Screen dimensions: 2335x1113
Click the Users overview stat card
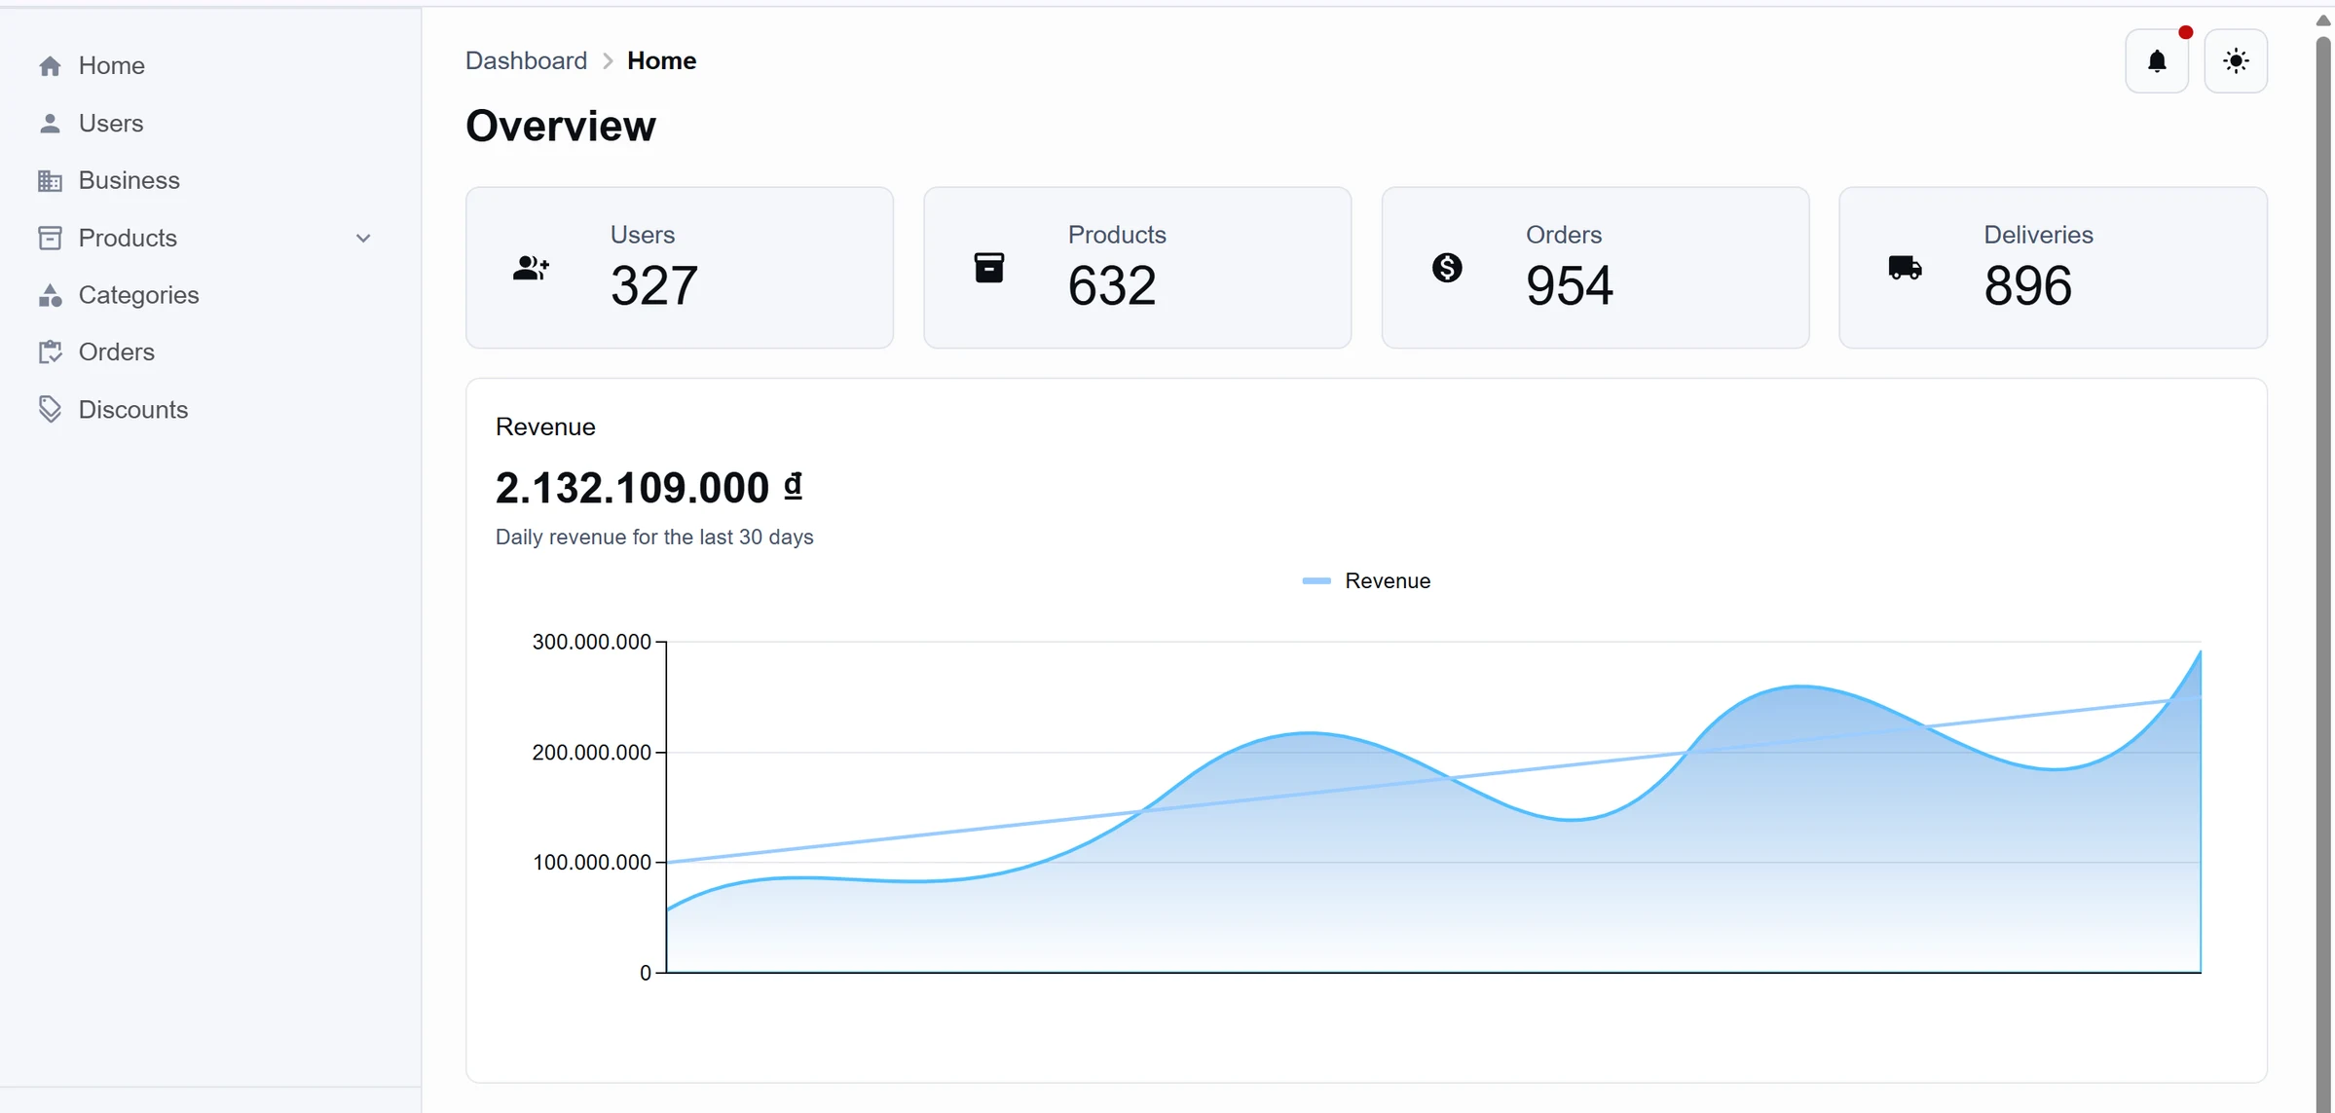[679, 268]
